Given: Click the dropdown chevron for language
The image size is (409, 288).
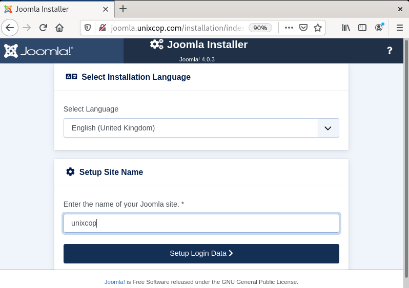Looking at the screenshot, I should click(x=328, y=128).
